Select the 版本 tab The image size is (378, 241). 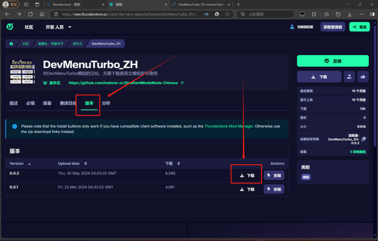(x=89, y=103)
